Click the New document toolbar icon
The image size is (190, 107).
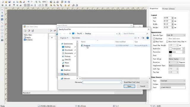[3, 2]
